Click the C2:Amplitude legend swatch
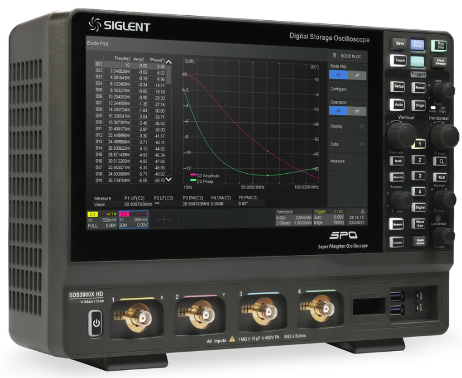 194,175
